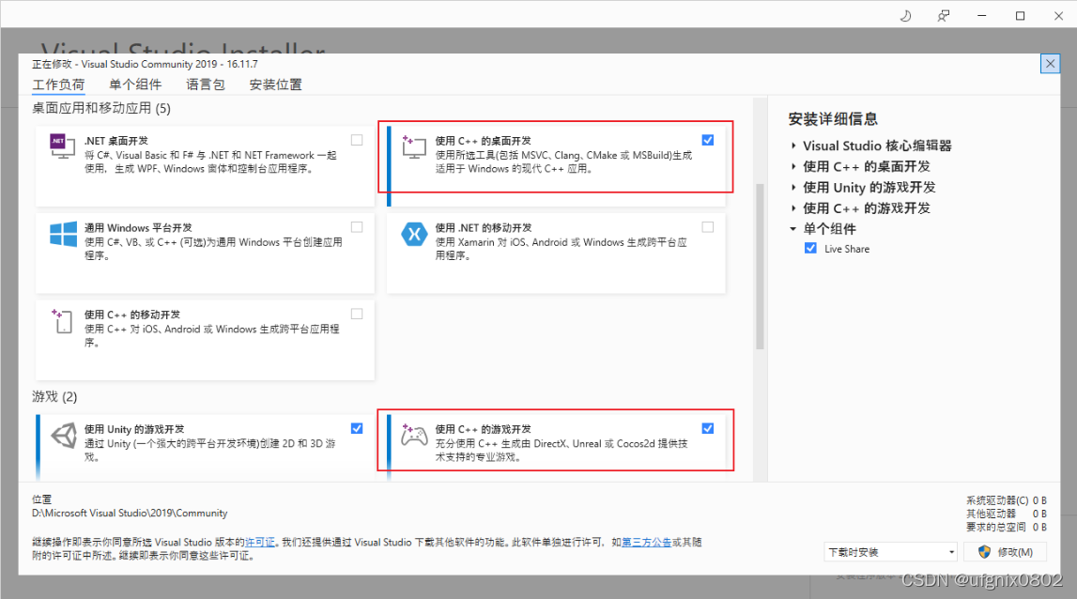Viewport: 1077px width, 599px height.
Task: Uncheck the 使用 C++ 的桌面开发 checkbox
Action: [708, 140]
